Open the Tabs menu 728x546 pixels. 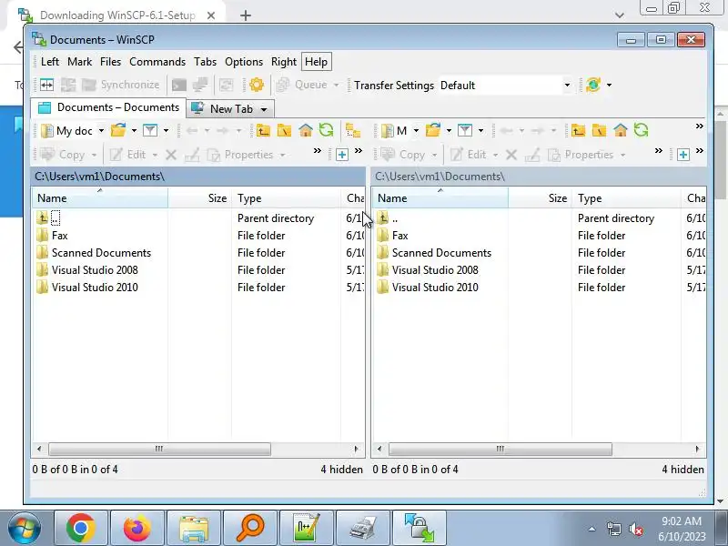point(206,62)
